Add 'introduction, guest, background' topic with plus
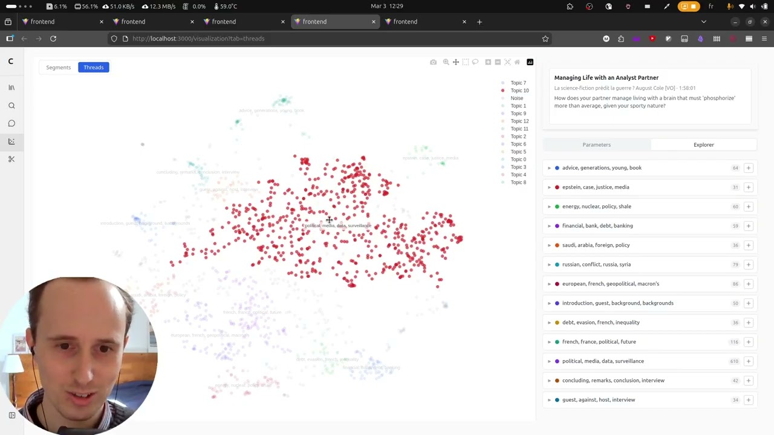The width and height of the screenshot is (774, 435). click(748, 303)
